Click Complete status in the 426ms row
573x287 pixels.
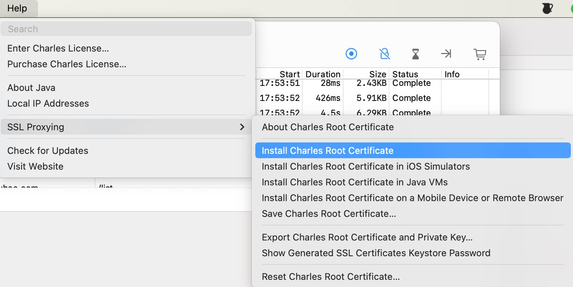click(x=411, y=98)
